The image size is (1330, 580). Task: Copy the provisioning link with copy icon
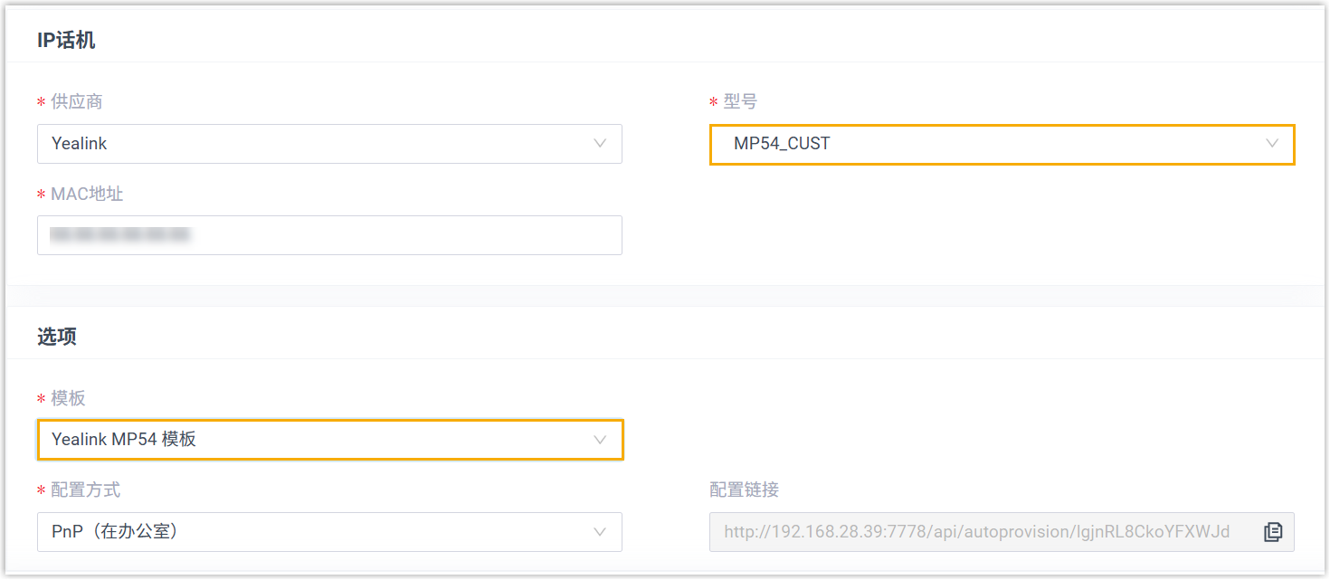click(1273, 532)
